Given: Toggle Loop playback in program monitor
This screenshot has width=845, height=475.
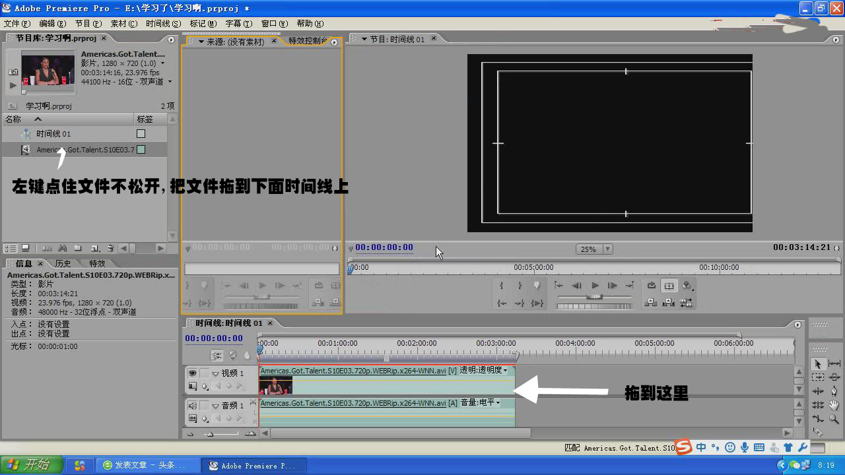Looking at the screenshot, I should click(652, 285).
